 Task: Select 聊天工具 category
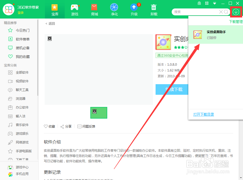point(18,90)
